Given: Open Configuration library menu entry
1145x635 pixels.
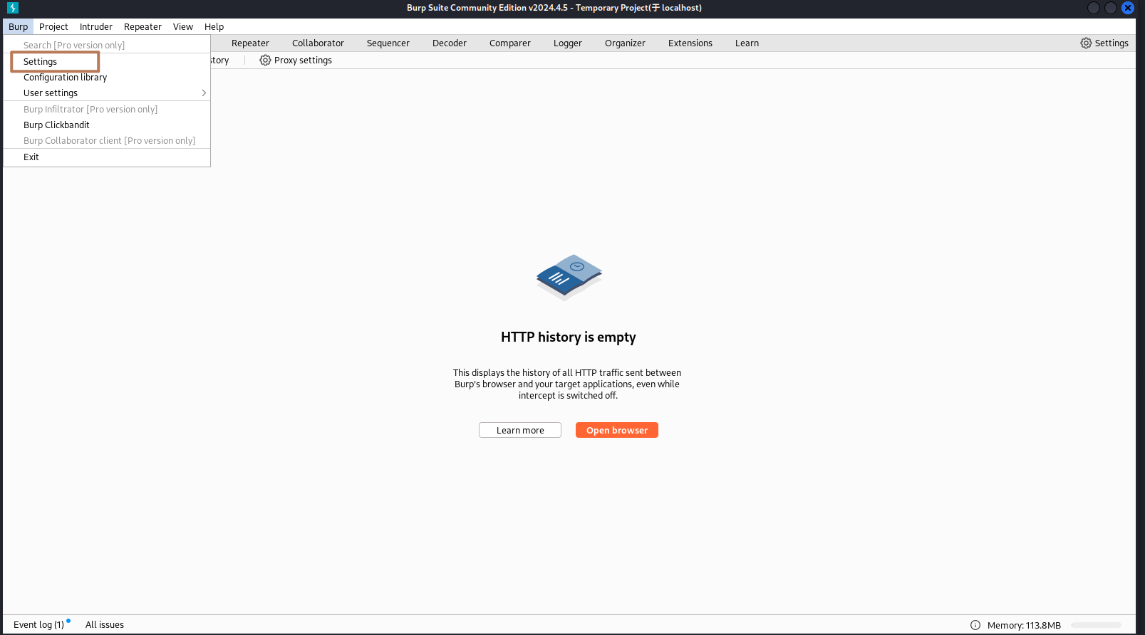Looking at the screenshot, I should click(x=65, y=78).
